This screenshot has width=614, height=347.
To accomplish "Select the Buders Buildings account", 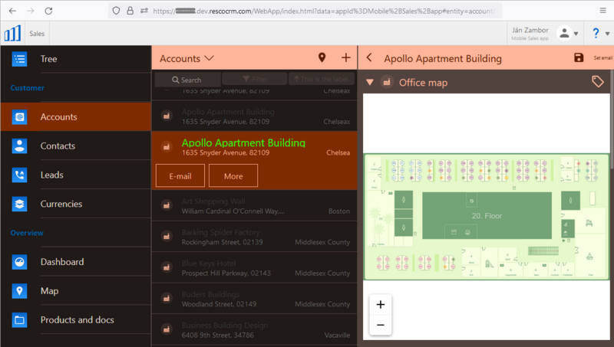I will pyautogui.click(x=254, y=299).
